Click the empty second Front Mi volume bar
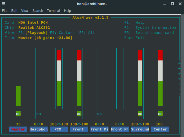The image size is (184, 137). click(x=120, y=78)
